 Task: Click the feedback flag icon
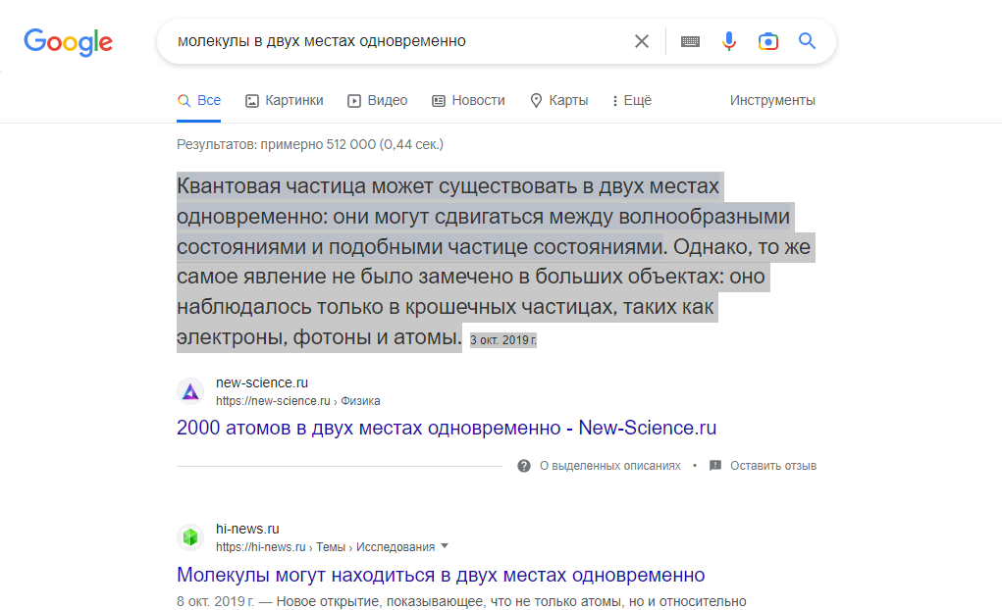tap(715, 466)
